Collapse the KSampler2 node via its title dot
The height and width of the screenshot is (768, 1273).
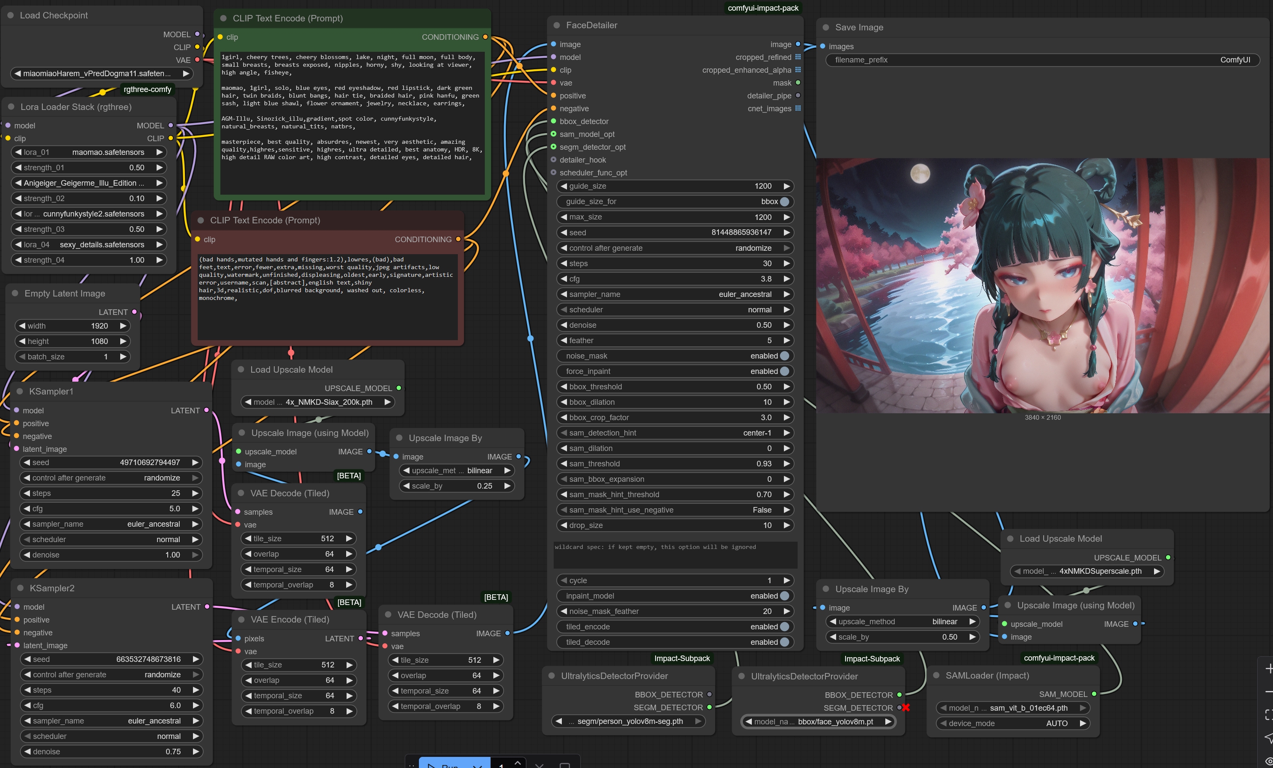click(20, 588)
